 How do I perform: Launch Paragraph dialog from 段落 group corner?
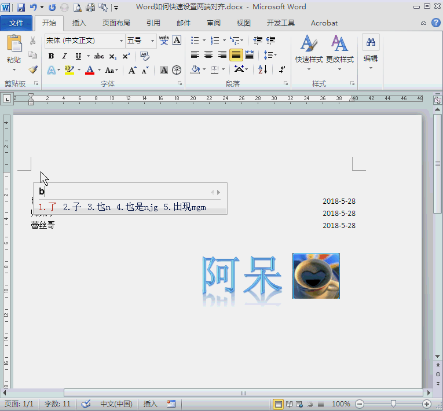point(286,83)
